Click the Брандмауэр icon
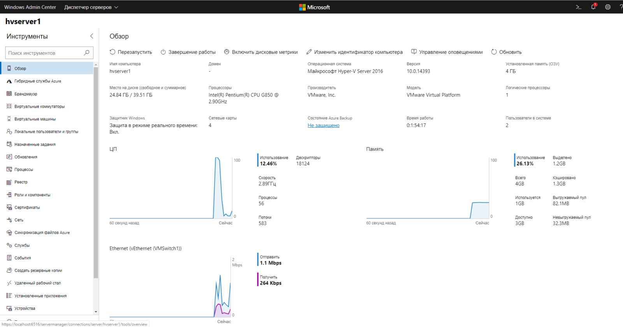623x327 pixels. click(9, 93)
